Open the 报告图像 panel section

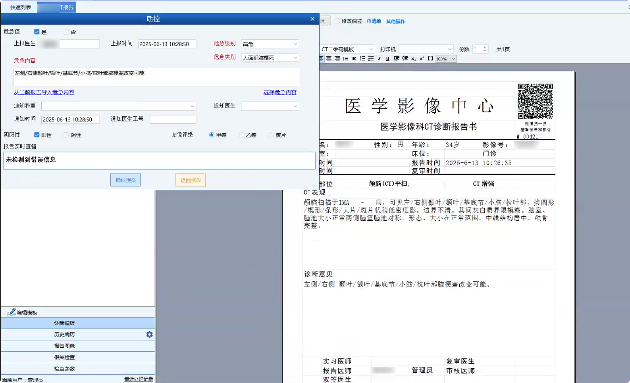point(64,346)
